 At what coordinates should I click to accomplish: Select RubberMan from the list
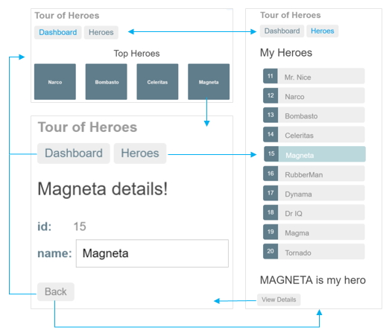click(314, 174)
